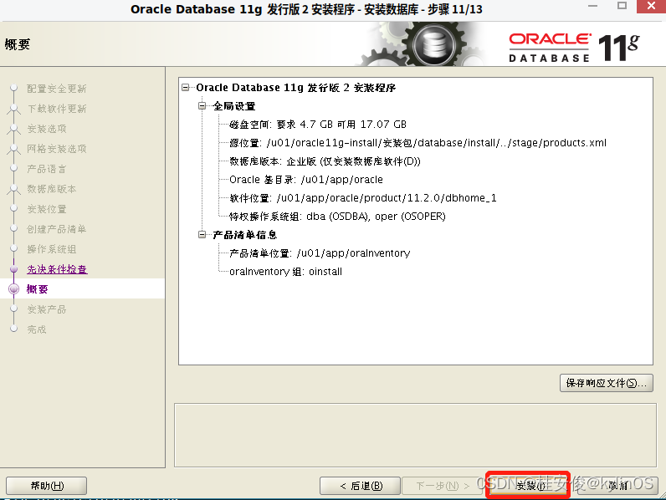Select the 安装产品 step

47,309
